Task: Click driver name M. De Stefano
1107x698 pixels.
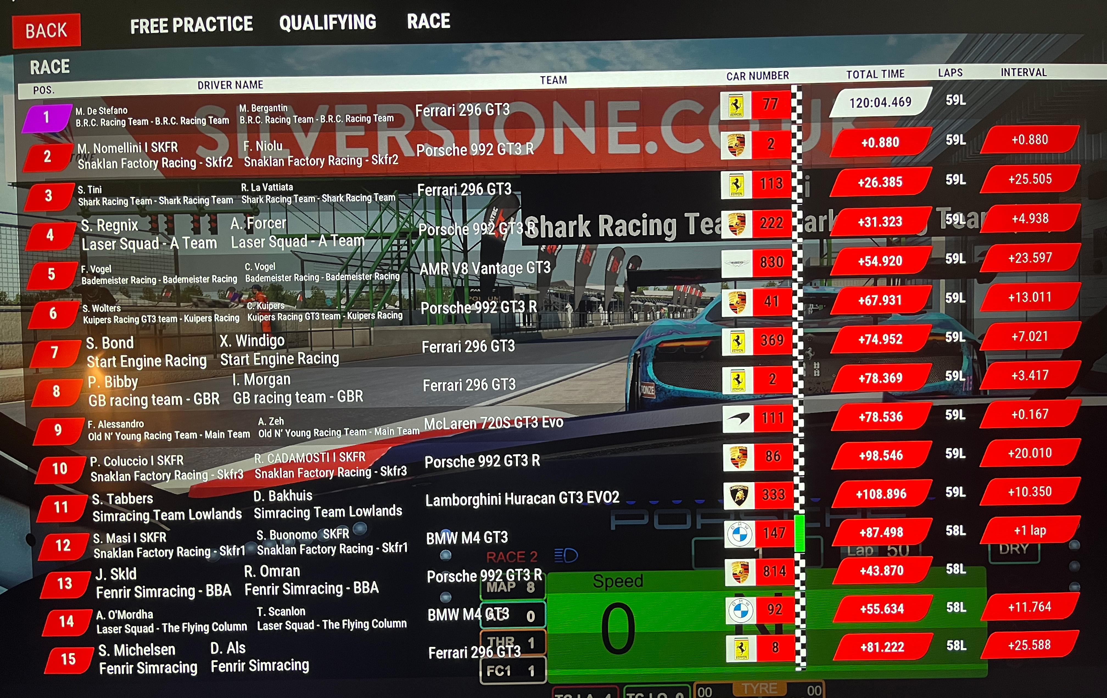Action: [102, 111]
